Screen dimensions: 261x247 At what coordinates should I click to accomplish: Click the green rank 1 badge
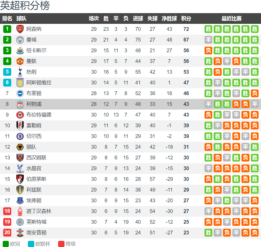pyautogui.click(x=7, y=29)
